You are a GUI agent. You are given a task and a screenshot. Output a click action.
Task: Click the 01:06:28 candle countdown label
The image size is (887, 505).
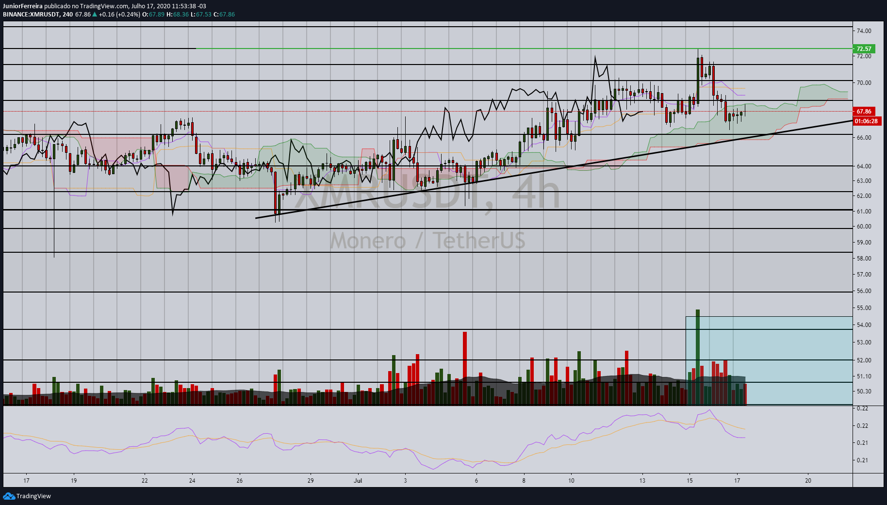(867, 121)
